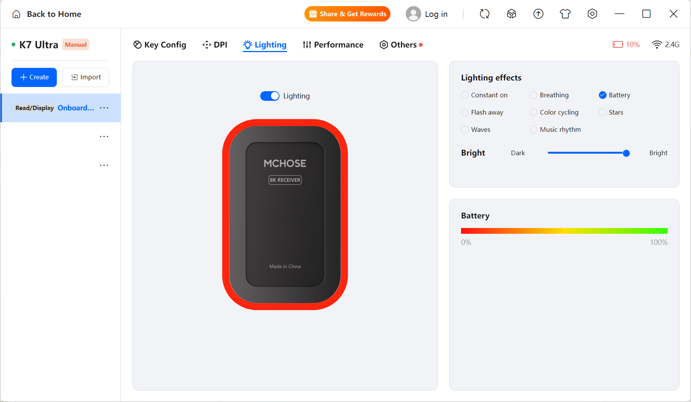
Task: Select the Battery lighting effect
Action: [x=615, y=95]
